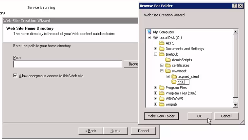Click the Make New Folder button
248x140 pixels.
(x=161, y=116)
